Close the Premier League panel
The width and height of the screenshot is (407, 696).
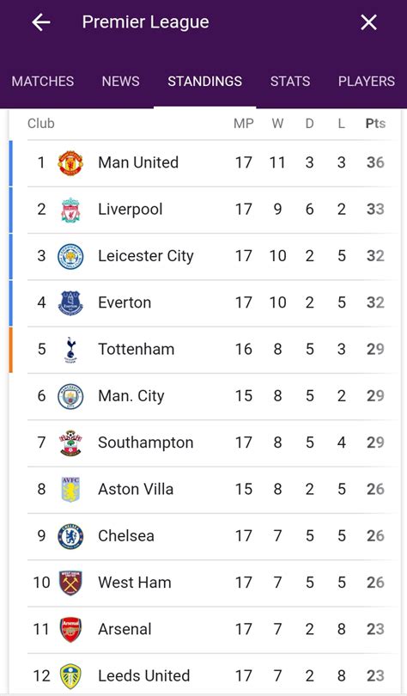pyautogui.click(x=368, y=22)
